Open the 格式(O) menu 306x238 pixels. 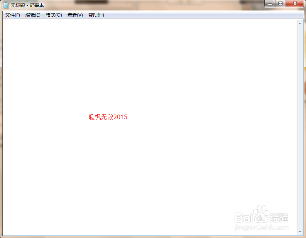pos(54,15)
